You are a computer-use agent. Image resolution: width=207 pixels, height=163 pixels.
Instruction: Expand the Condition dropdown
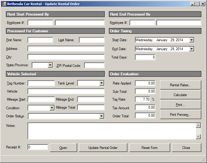(52, 108)
